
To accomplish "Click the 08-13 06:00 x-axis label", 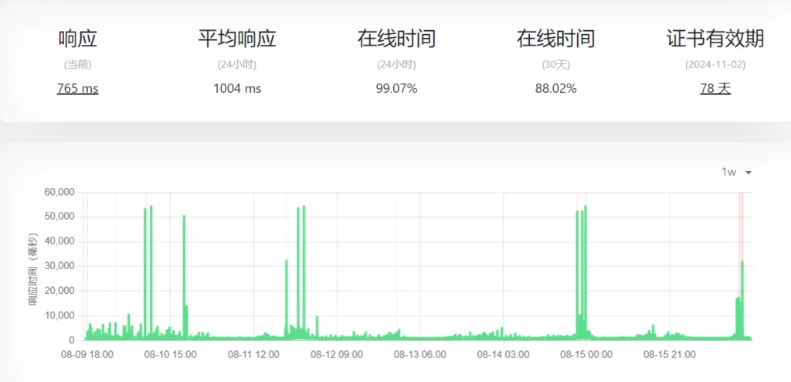I will click(x=419, y=355).
